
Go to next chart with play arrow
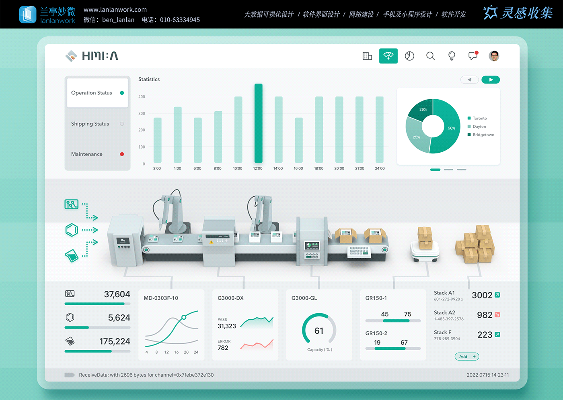click(x=491, y=80)
